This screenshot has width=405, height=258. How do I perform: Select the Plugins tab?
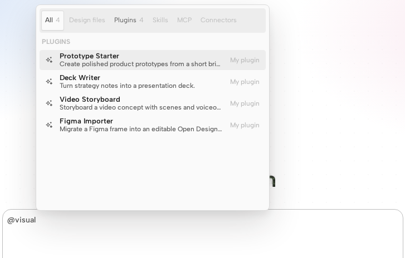[x=129, y=20]
